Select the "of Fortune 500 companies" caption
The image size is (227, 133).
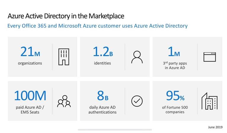[175, 110]
